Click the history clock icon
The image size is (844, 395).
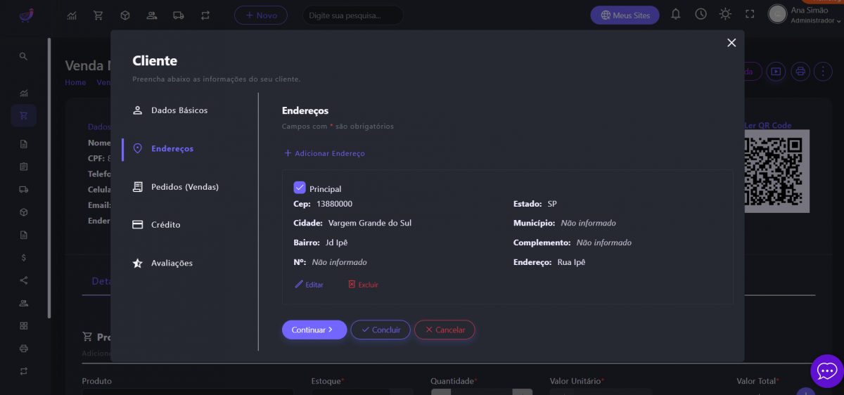(x=701, y=14)
